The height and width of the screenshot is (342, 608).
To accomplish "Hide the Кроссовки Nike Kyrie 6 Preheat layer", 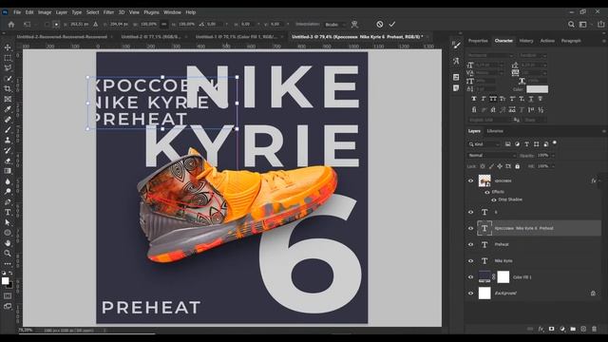I will point(471,228).
